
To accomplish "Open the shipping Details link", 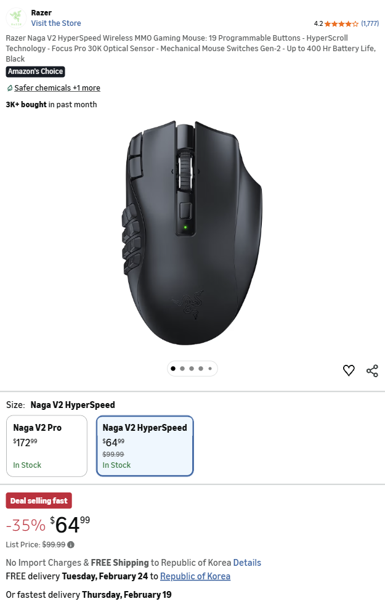I will (x=247, y=562).
